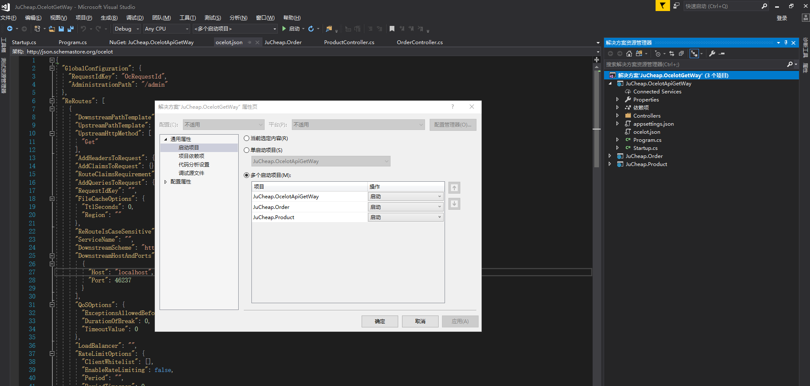Select the 多个启动项目 radio option
The image size is (810, 386).
(246, 175)
